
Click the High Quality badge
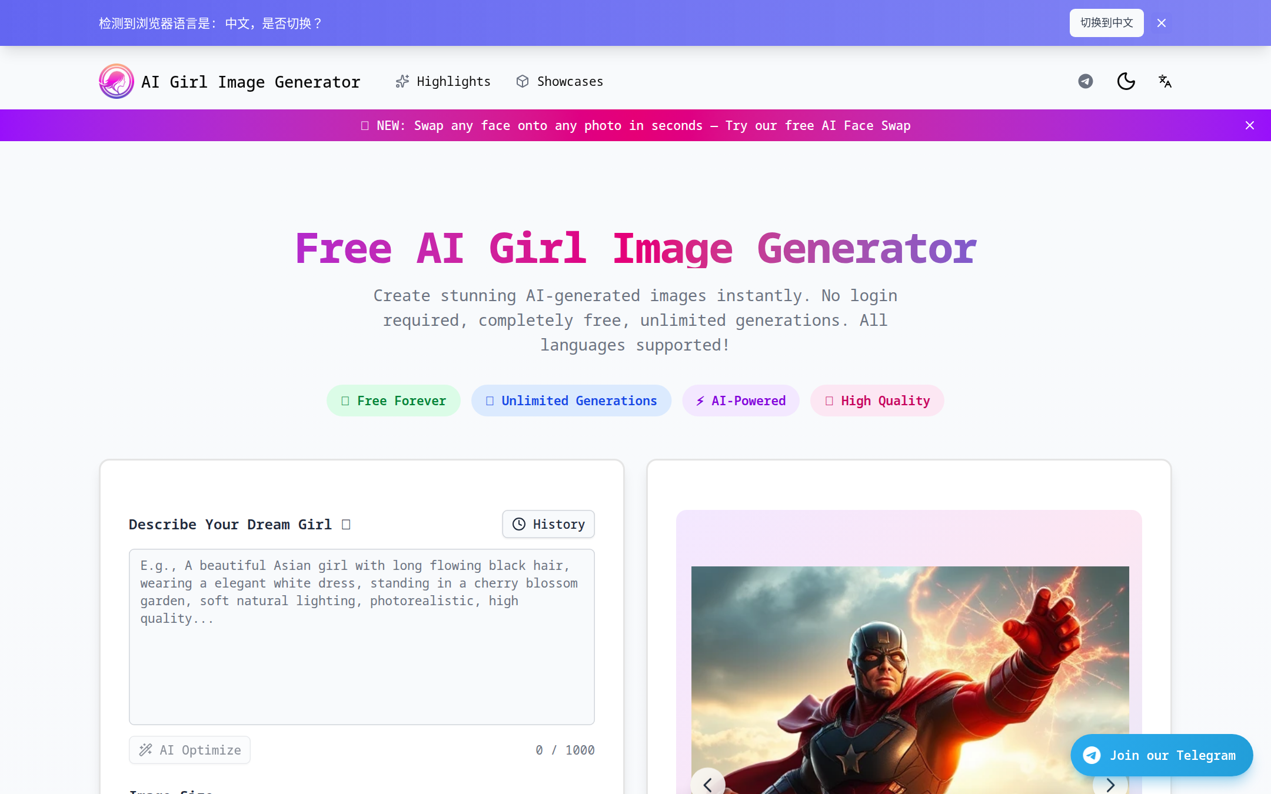tap(877, 401)
